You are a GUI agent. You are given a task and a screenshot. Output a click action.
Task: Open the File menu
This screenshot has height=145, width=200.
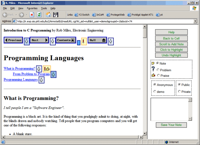[5, 8]
